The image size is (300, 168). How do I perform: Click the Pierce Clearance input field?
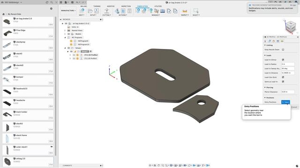[x=288, y=92]
